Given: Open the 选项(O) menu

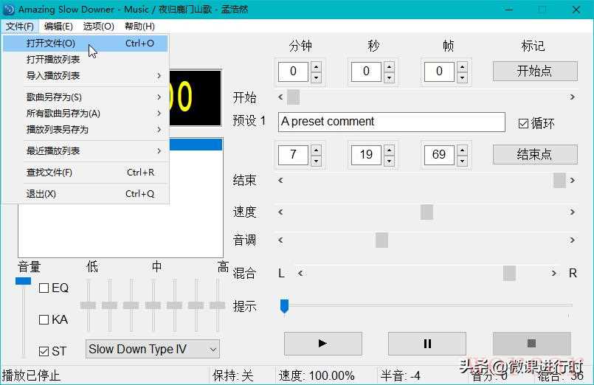Looking at the screenshot, I should (x=98, y=27).
